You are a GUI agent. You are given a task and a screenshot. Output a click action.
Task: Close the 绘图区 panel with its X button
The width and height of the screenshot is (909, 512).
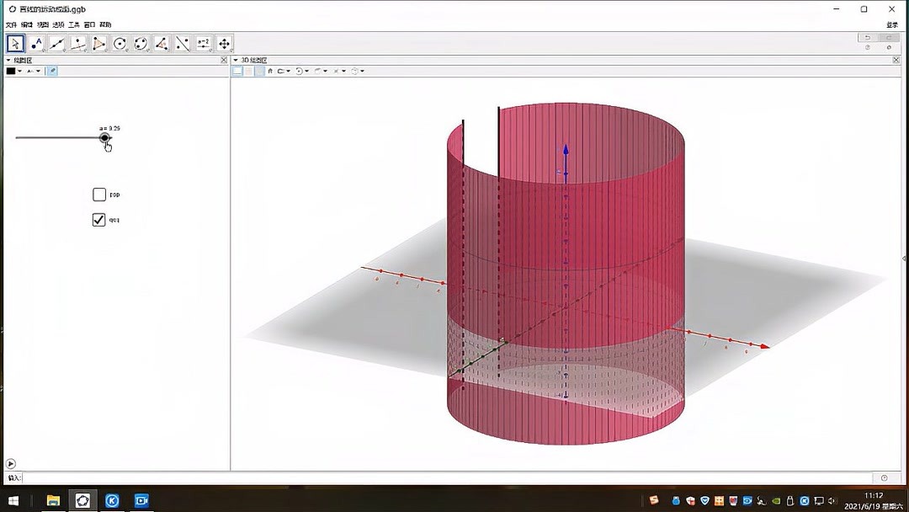coord(223,60)
